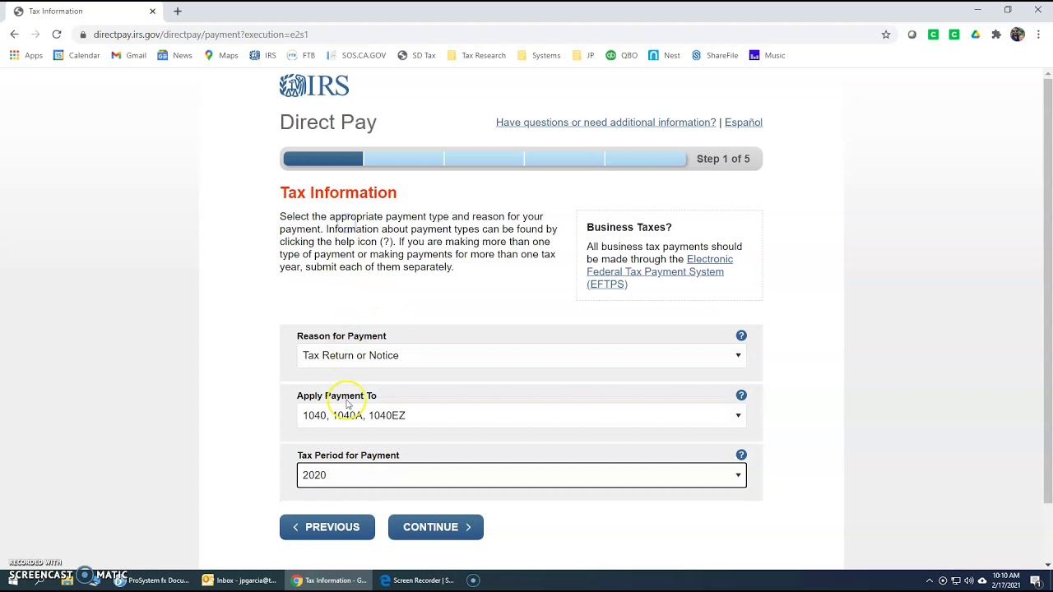Open the Chrome profile avatar
This screenshot has width=1053, height=592.
[1018, 35]
